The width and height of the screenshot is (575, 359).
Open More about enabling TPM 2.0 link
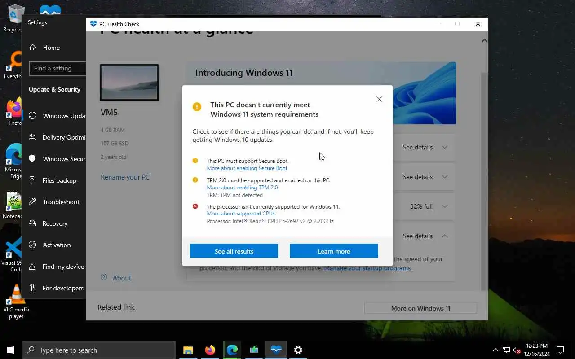(242, 188)
